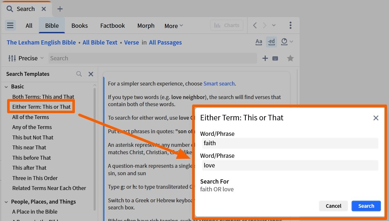Select This near That template
This screenshot has height=221, width=389.
click(x=29, y=147)
